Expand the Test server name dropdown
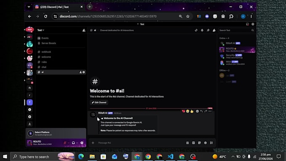The image size is (286, 161). (x=41, y=30)
